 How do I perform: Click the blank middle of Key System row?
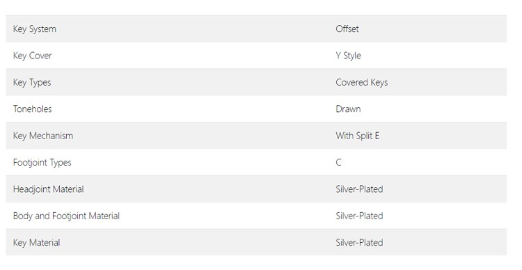point(193,29)
